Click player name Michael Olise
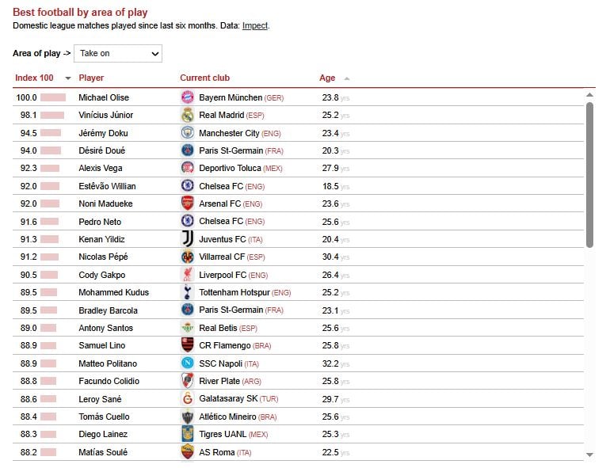 tap(103, 97)
